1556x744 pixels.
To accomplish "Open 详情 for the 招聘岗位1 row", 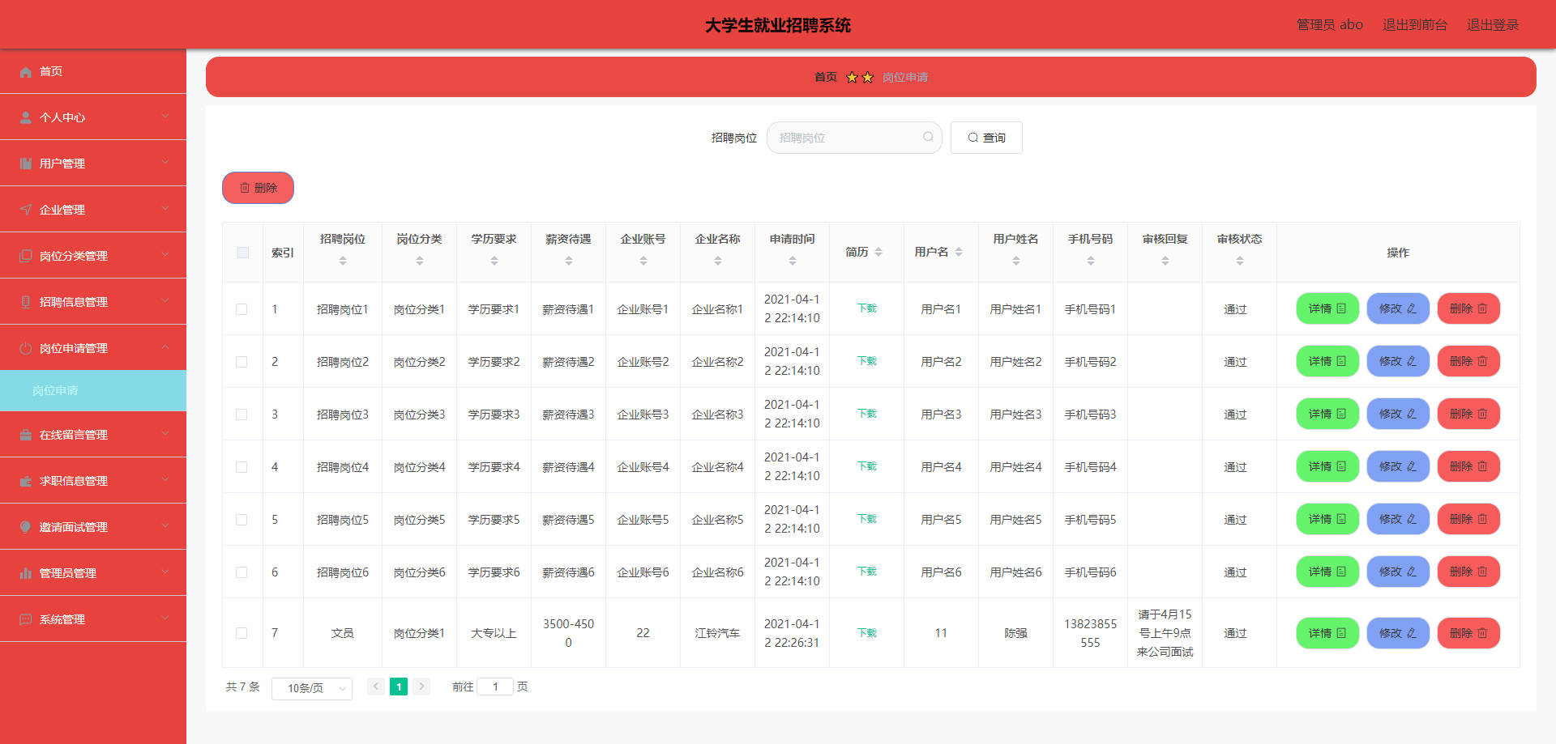I will point(1327,308).
